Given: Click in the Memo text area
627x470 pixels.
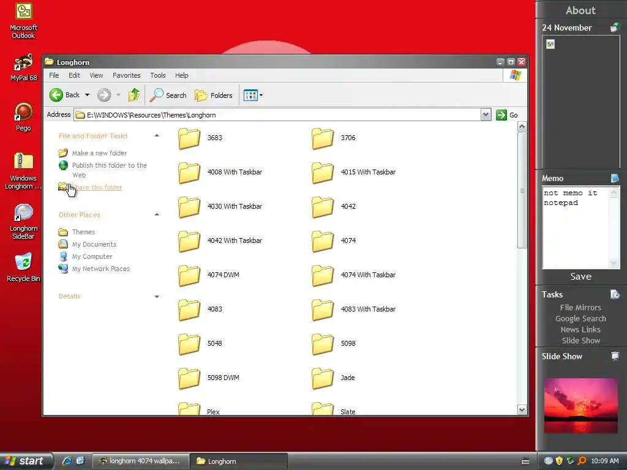Looking at the screenshot, I should [576, 228].
